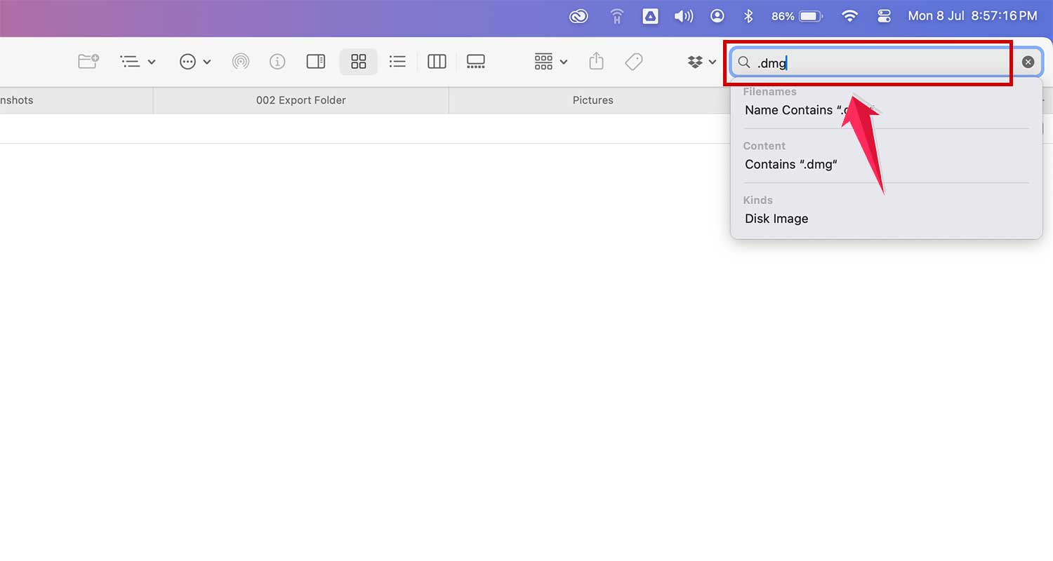The width and height of the screenshot is (1053, 561).
Task: Switch to Column view
Action: 437,61
